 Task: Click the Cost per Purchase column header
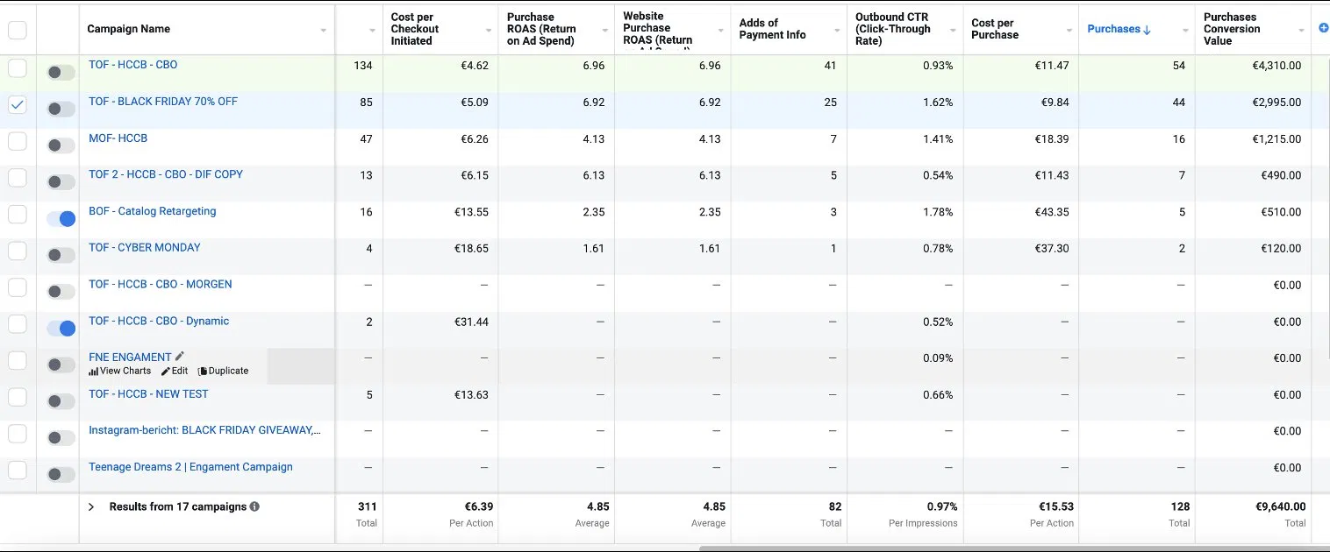[995, 29]
